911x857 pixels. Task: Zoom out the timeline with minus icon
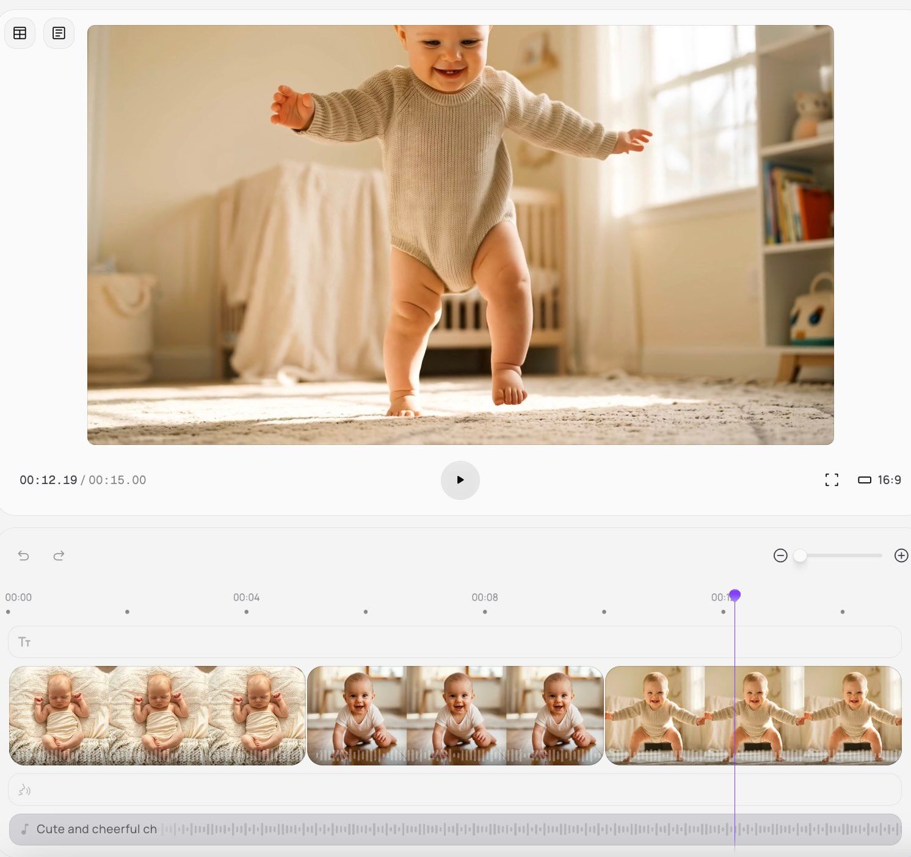[780, 555]
